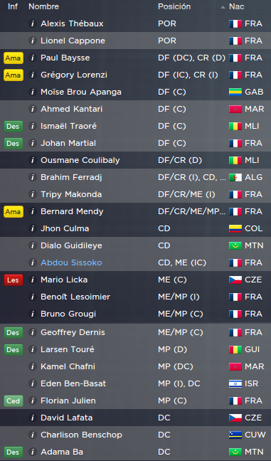Click Curaçao flag for Charlison Benschop
This screenshot has width=271, height=461.
click(235, 435)
